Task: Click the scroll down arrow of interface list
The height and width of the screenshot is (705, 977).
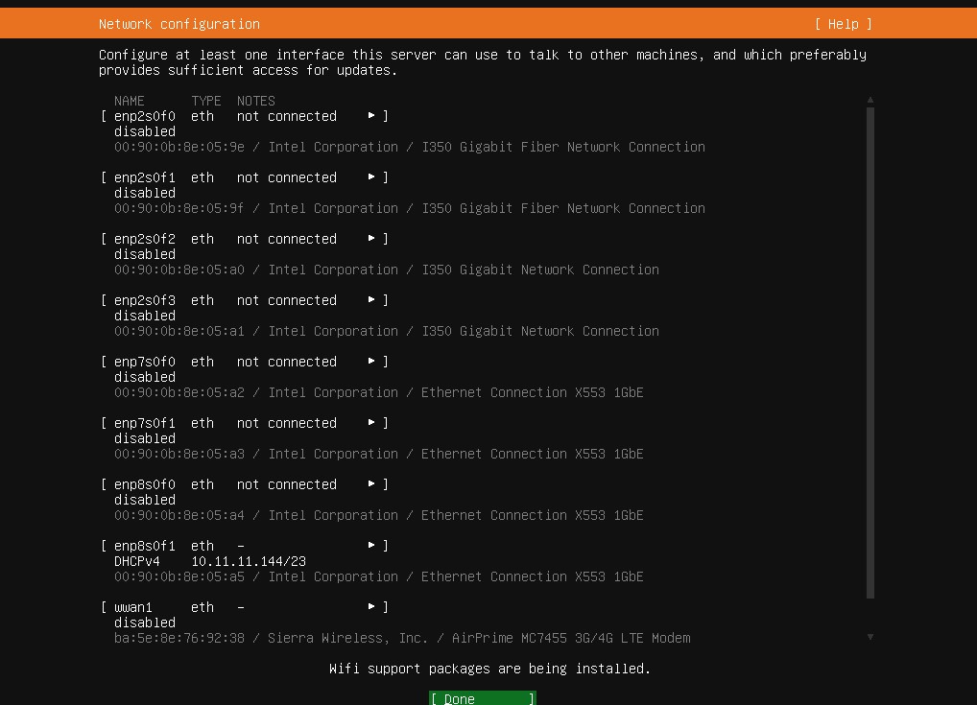Action: [870, 637]
